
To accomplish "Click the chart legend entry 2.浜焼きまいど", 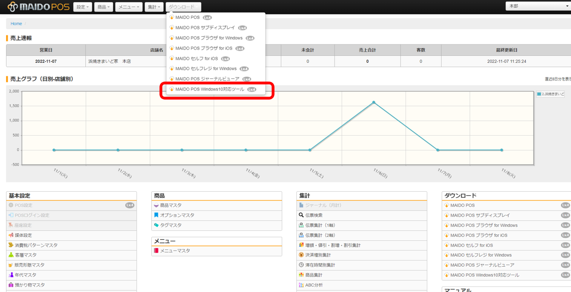I will [x=551, y=94].
